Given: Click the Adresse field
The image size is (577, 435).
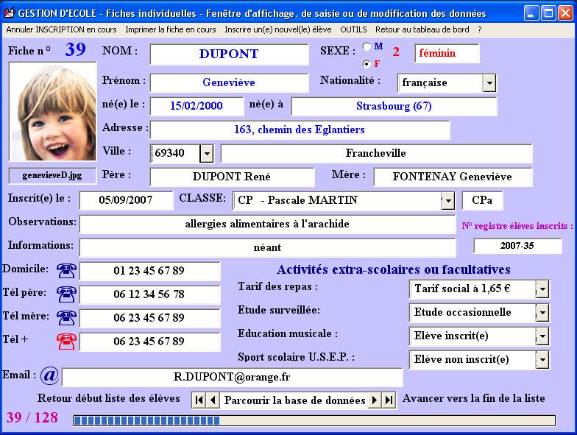Looking at the screenshot, I should (x=300, y=130).
